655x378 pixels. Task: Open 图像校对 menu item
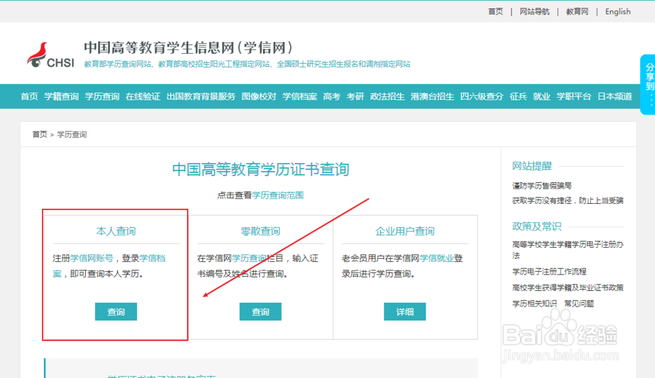click(x=259, y=96)
